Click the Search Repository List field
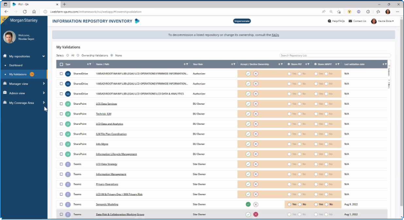Screen dimensions: 404x220 (335, 55)
